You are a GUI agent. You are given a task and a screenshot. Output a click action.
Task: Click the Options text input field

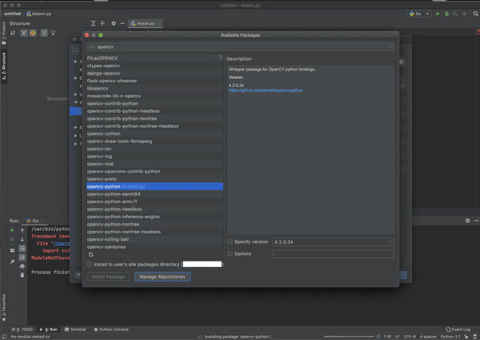pos(333,254)
